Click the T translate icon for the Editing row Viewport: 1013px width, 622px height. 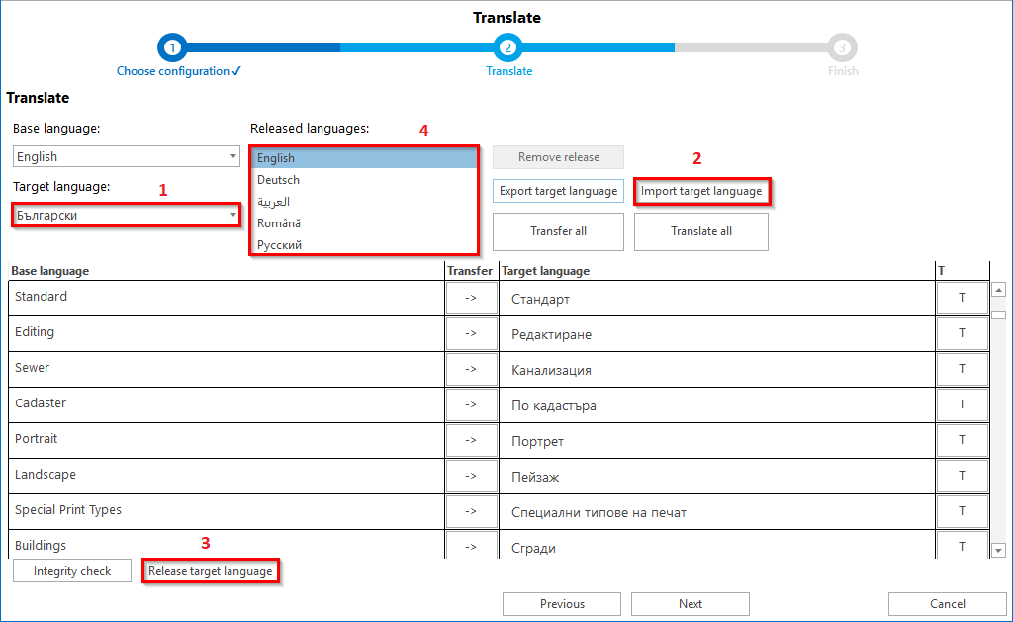[963, 332]
